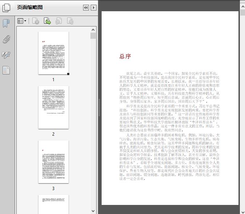Rotate pages counterclockwise icon
Image resolution: width=245 pixels, height=214 pixels.
(58, 21)
